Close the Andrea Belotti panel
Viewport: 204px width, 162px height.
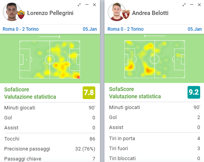[199, 5]
